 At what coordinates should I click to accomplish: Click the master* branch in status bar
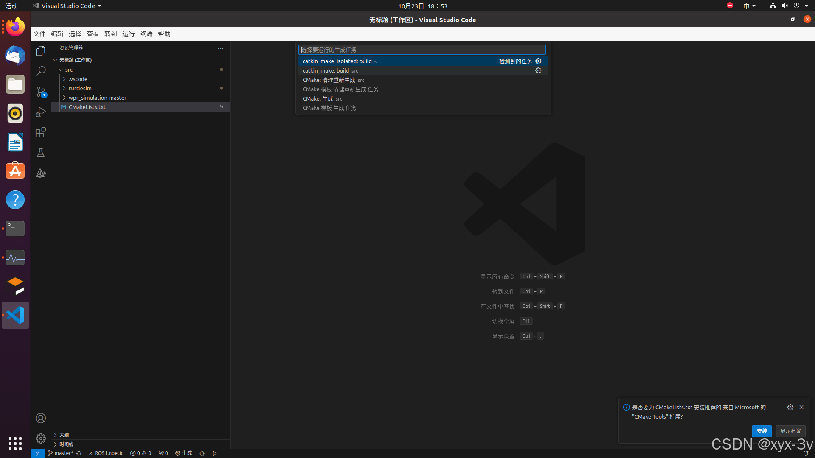click(61, 453)
